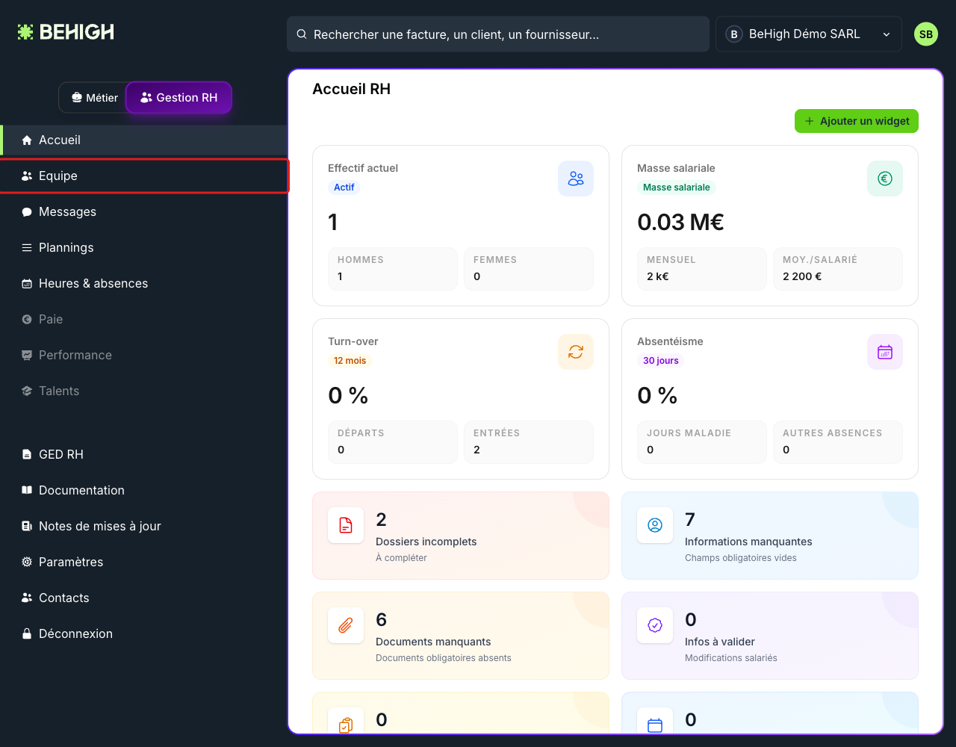Image resolution: width=956 pixels, height=747 pixels.
Task: Click the Turn-over refresh icon
Action: click(x=576, y=352)
